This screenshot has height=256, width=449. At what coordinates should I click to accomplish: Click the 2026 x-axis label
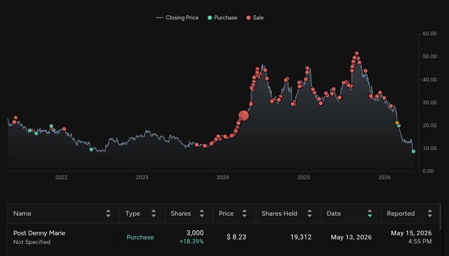(x=384, y=177)
